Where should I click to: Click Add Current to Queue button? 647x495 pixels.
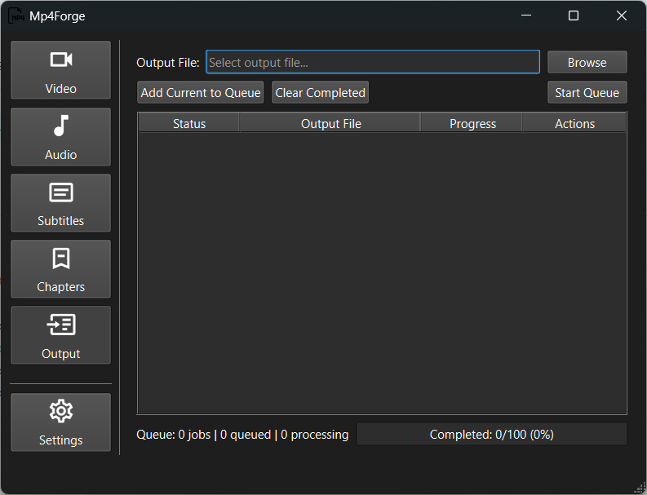[201, 93]
